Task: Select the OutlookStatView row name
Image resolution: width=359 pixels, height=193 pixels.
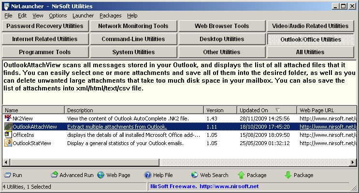Action: (32, 143)
